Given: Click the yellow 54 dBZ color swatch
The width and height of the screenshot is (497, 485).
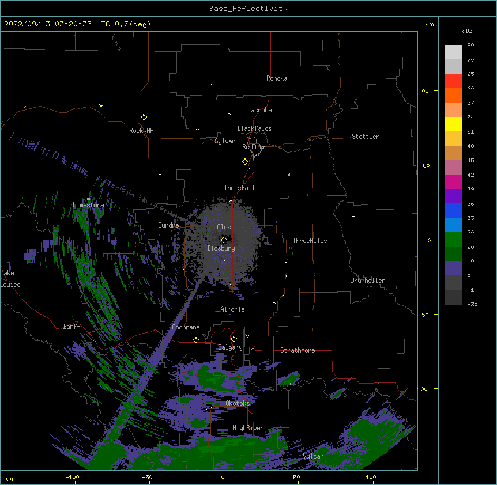Looking at the screenshot, I should [453, 124].
